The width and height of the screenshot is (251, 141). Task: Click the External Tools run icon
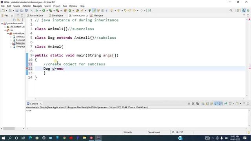point(58,11)
